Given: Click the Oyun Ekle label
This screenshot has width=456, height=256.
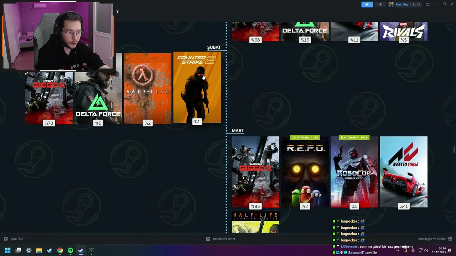Looking at the screenshot, I should 16,239.
